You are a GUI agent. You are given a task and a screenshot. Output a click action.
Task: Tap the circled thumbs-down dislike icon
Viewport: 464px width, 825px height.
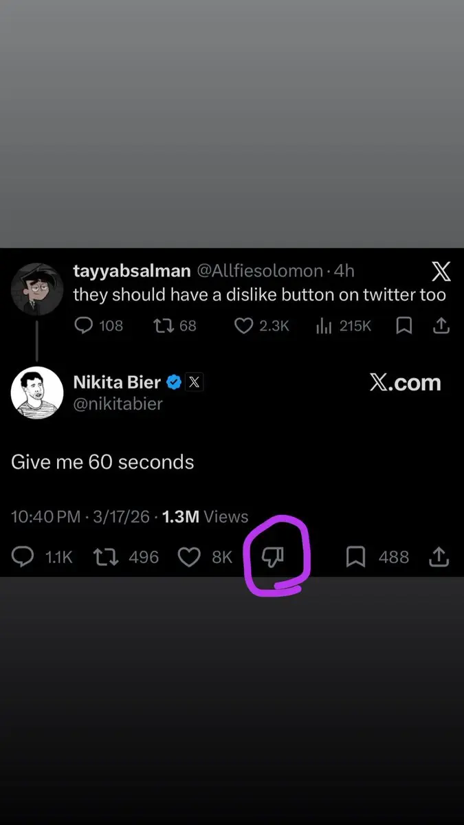click(x=273, y=558)
